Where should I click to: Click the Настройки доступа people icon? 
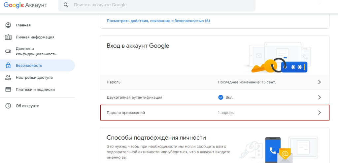pyautogui.click(x=8, y=77)
